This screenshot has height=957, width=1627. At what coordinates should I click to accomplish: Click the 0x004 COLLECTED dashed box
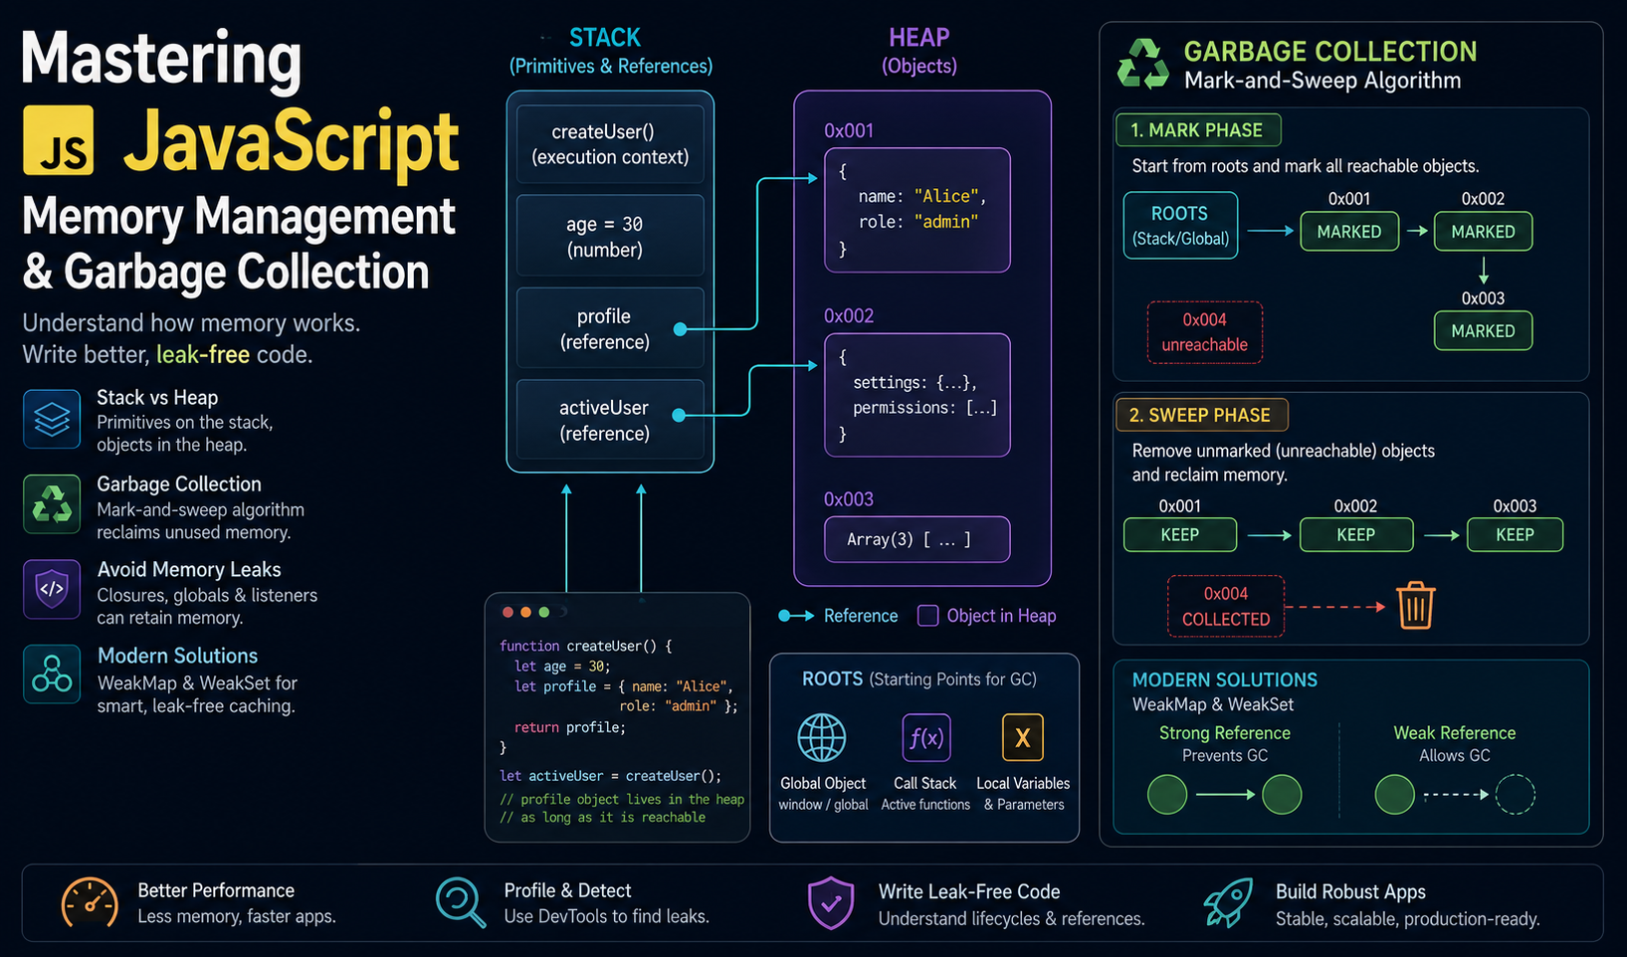(1226, 606)
